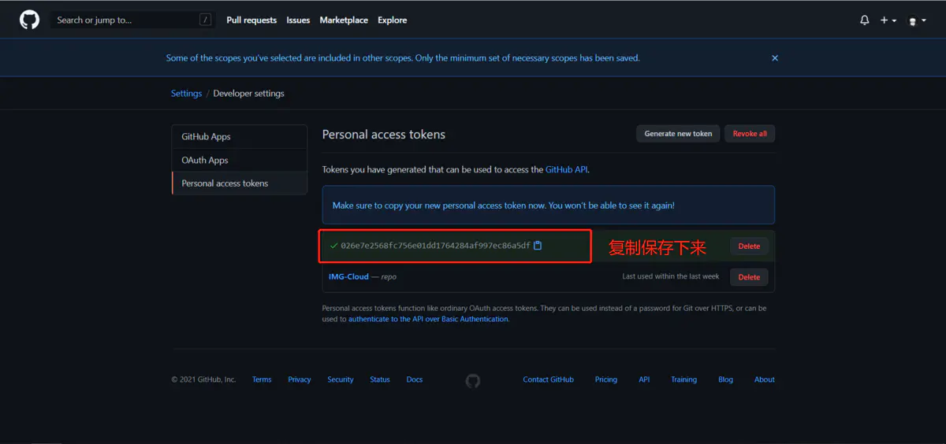Open Contact GitHub footer link
Viewport: 946px width, 444px height.
[549, 379]
